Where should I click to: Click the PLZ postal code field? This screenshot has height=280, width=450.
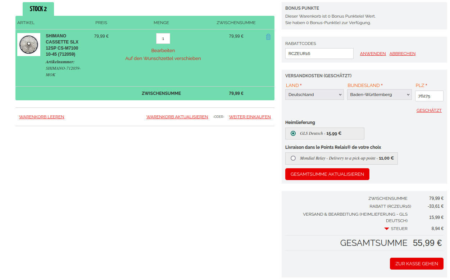tap(429, 96)
